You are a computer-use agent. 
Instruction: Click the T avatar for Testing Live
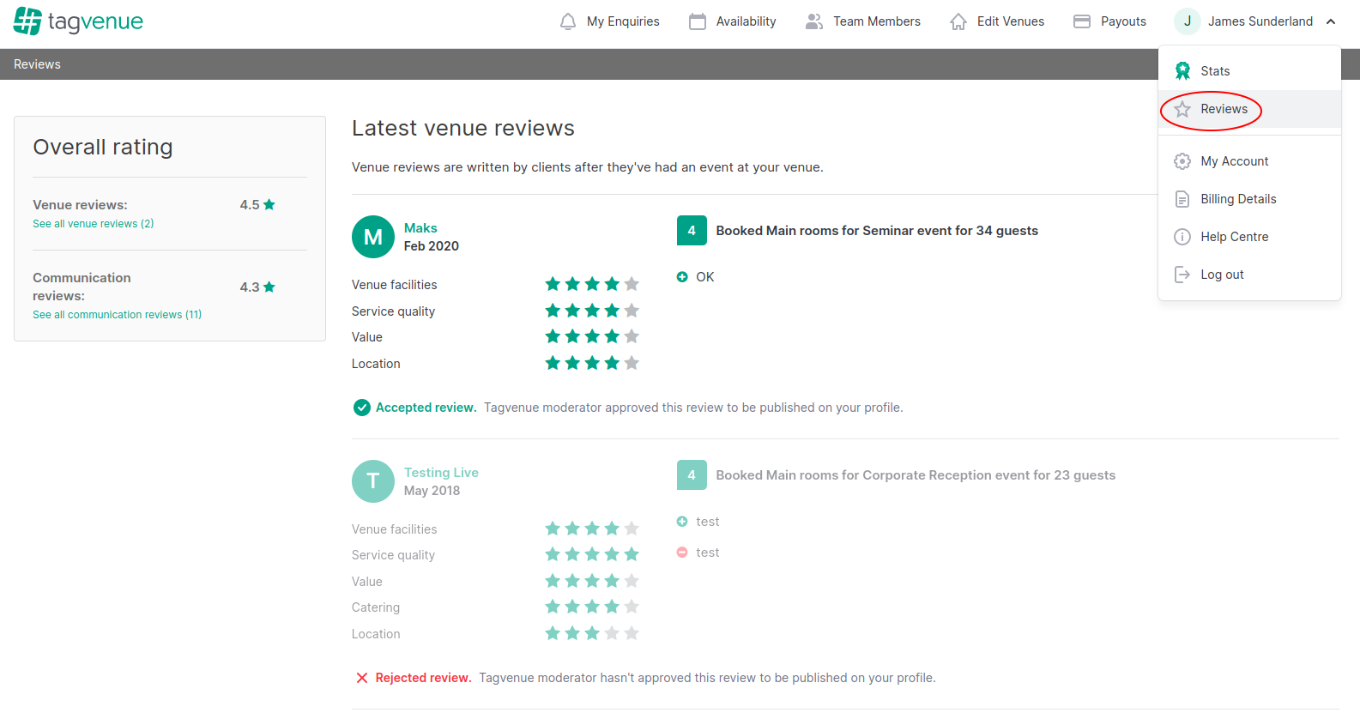pos(373,481)
